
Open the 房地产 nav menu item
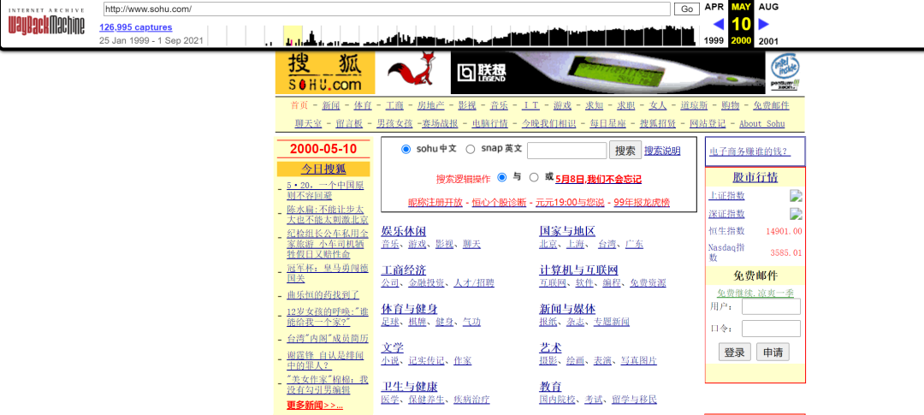[430, 105]
